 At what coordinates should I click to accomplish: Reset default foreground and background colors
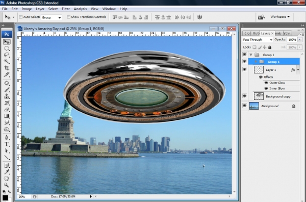tap(4, 192)
